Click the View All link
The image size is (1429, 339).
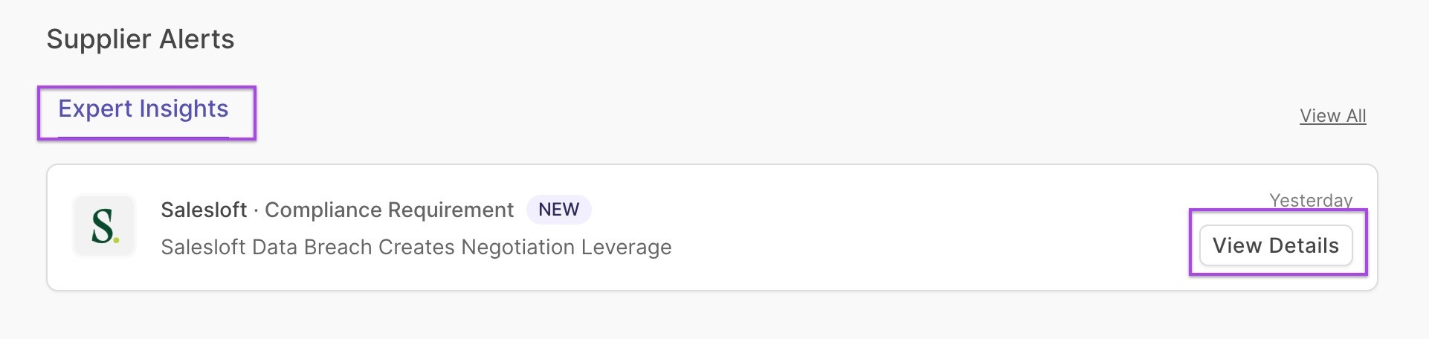tap(1332, 116)
